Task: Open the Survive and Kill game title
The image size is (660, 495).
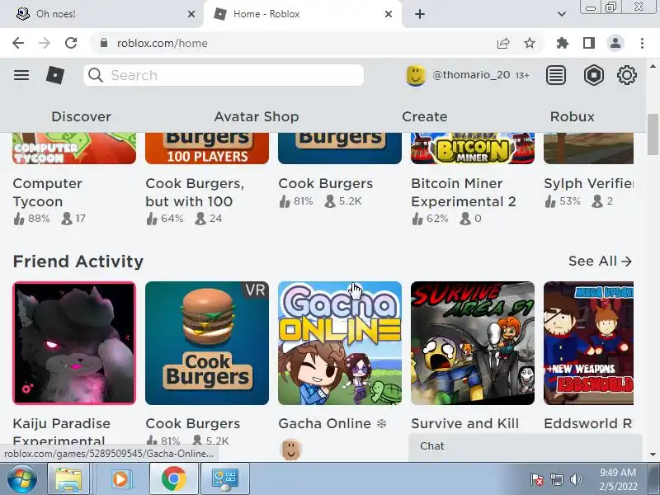Action: tap(465, 423)
